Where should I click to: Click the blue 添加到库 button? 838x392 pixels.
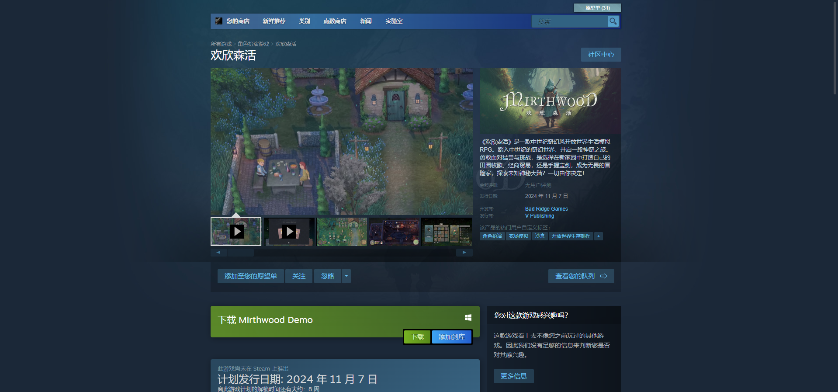point(452,336)
